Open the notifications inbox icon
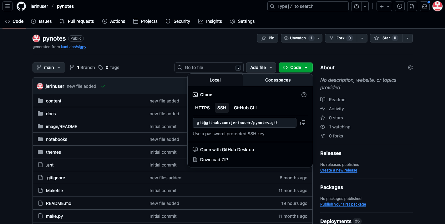The width and height of the screenshot is (445, 224). 424,6
